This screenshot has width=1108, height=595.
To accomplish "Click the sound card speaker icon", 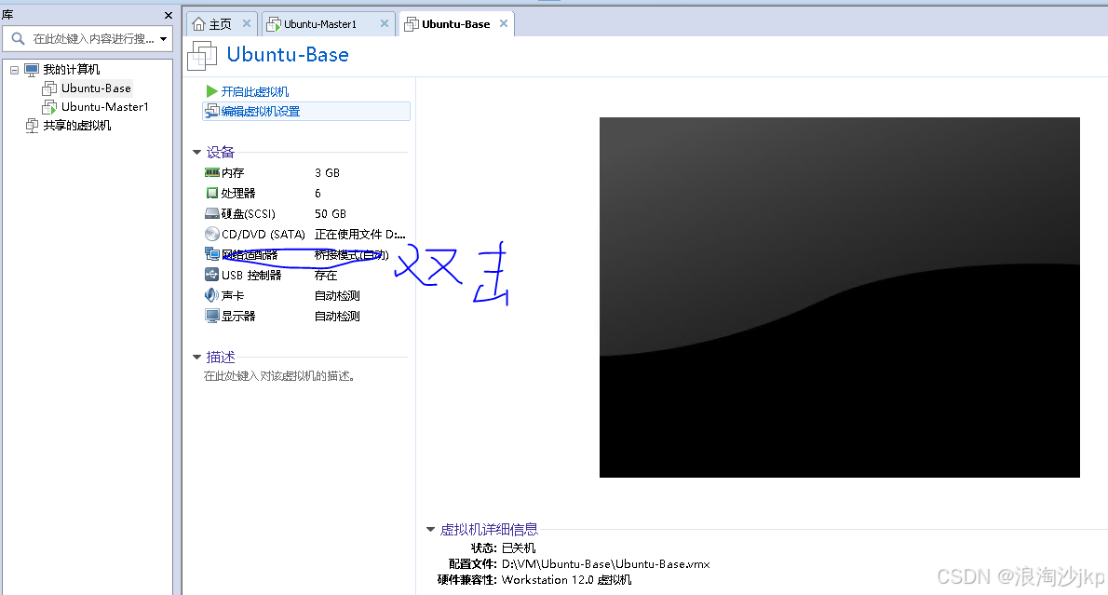I will (212, 294).
